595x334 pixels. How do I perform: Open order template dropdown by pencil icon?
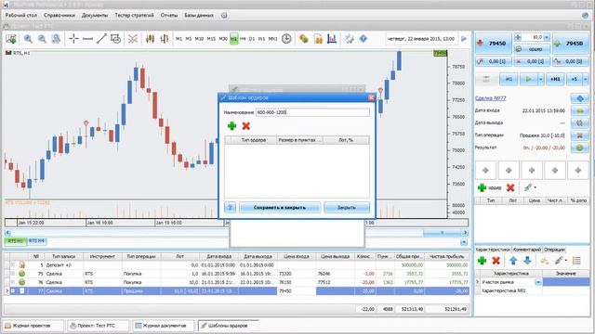click(535, 187)
